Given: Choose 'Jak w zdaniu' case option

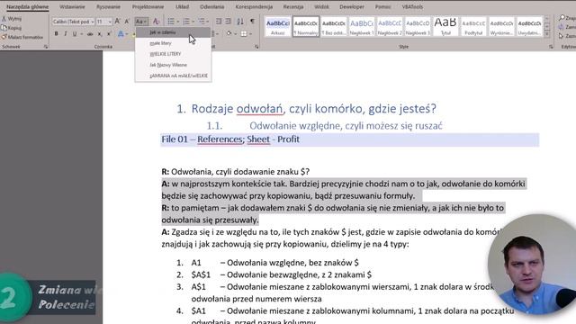Looking at the screenshot, I should 173,32.
